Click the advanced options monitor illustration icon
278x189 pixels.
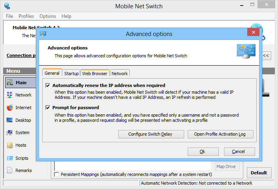coord(246,51)
